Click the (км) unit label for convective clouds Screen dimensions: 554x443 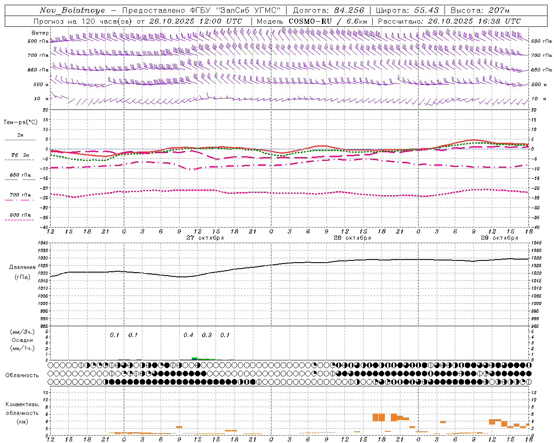pyautogui.click(x=23, y=421)
